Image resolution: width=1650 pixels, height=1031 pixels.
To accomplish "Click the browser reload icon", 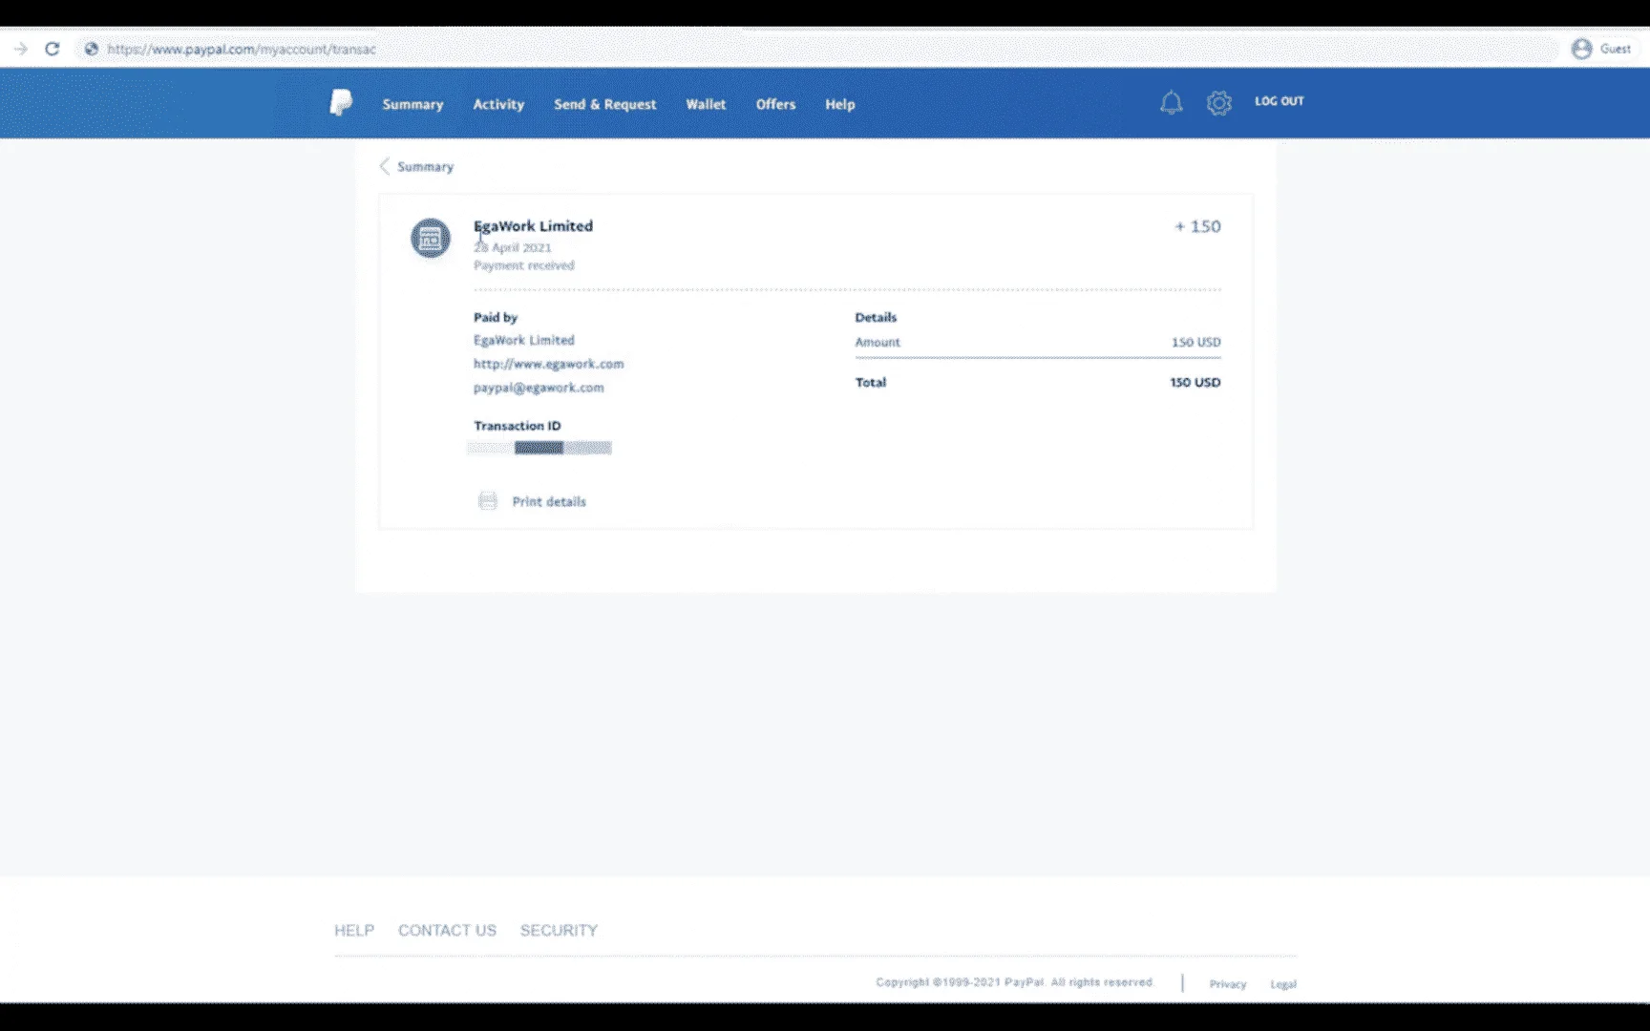I will (x=53, y=49).
